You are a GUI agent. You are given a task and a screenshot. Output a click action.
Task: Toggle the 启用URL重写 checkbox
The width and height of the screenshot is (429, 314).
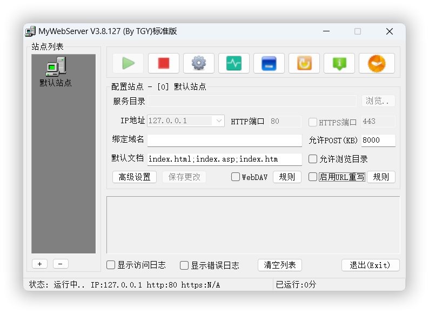coord(313,177)
